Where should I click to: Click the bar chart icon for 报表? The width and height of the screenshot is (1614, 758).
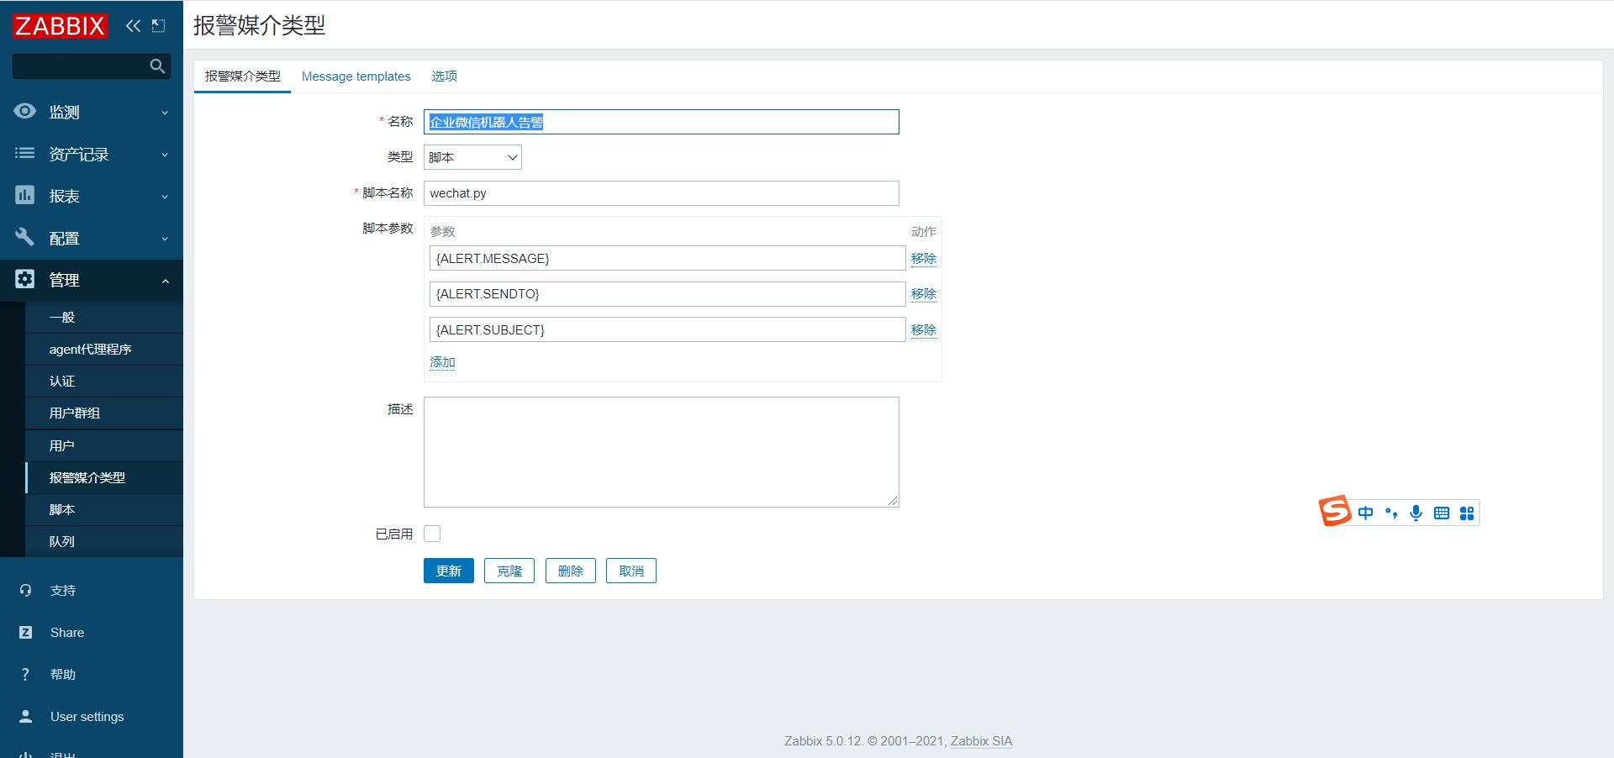pos(25,195)
